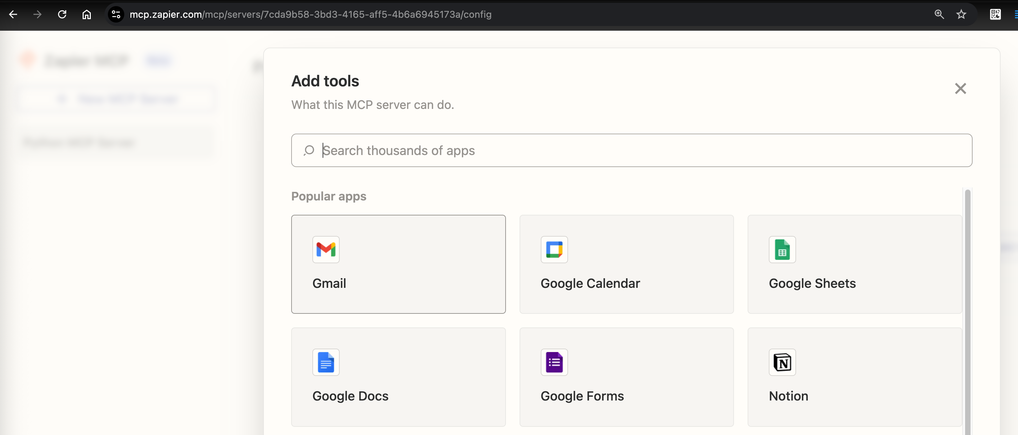Click the Google Calendar app icon

coord(554,249)
